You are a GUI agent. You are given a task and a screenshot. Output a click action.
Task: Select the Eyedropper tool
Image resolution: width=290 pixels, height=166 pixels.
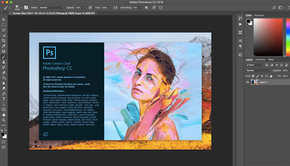click(x=4, y=46)
